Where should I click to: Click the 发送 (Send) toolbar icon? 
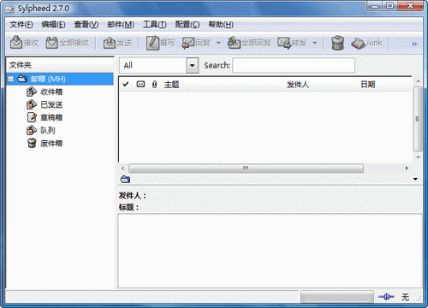coord(109,43)
